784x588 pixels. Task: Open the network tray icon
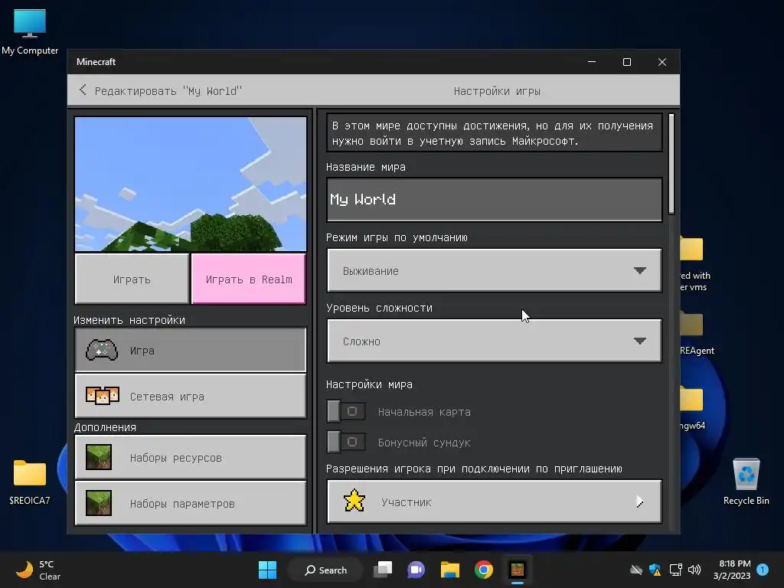click(675, 570)
